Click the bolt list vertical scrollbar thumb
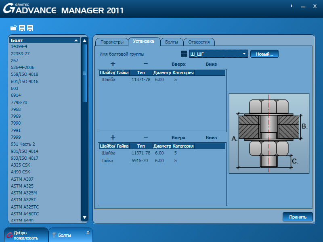Image resolution: width=323 pixels, height=242 pixels. tap(85, 73)
